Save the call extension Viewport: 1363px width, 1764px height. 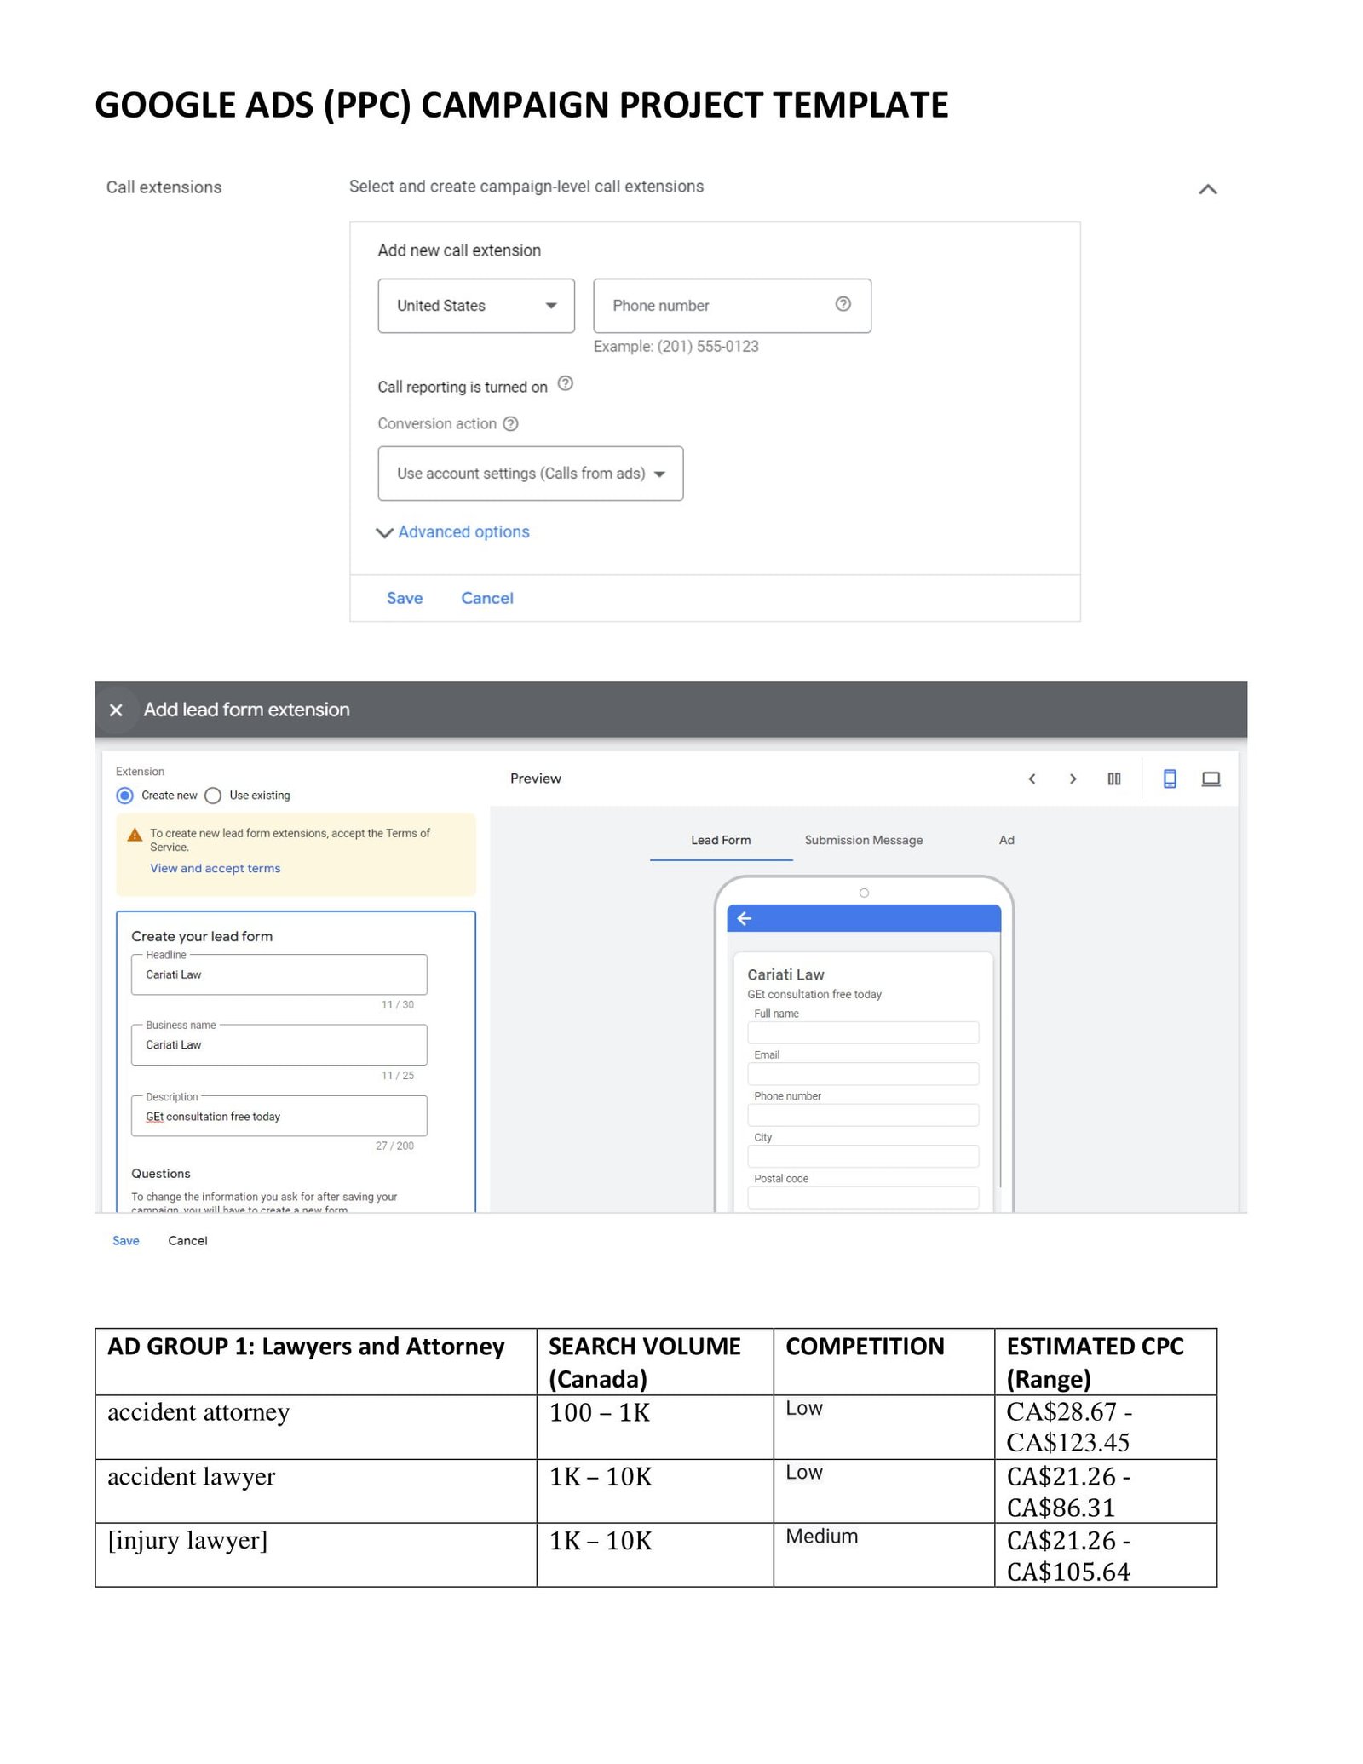pyautogui.click(x=405, y=597)
